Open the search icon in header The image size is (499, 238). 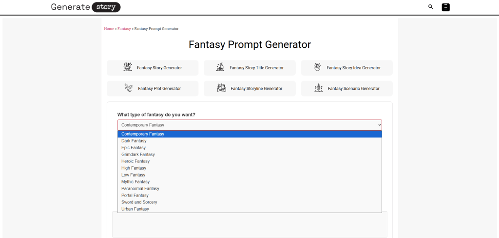pyautogui.click(x=431, y=7)
